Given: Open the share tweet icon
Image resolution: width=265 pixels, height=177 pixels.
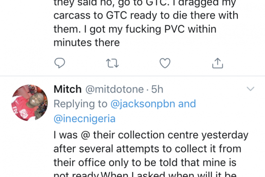Looking at the screenshot, I should pyautogui.click(x=217, y=63).
